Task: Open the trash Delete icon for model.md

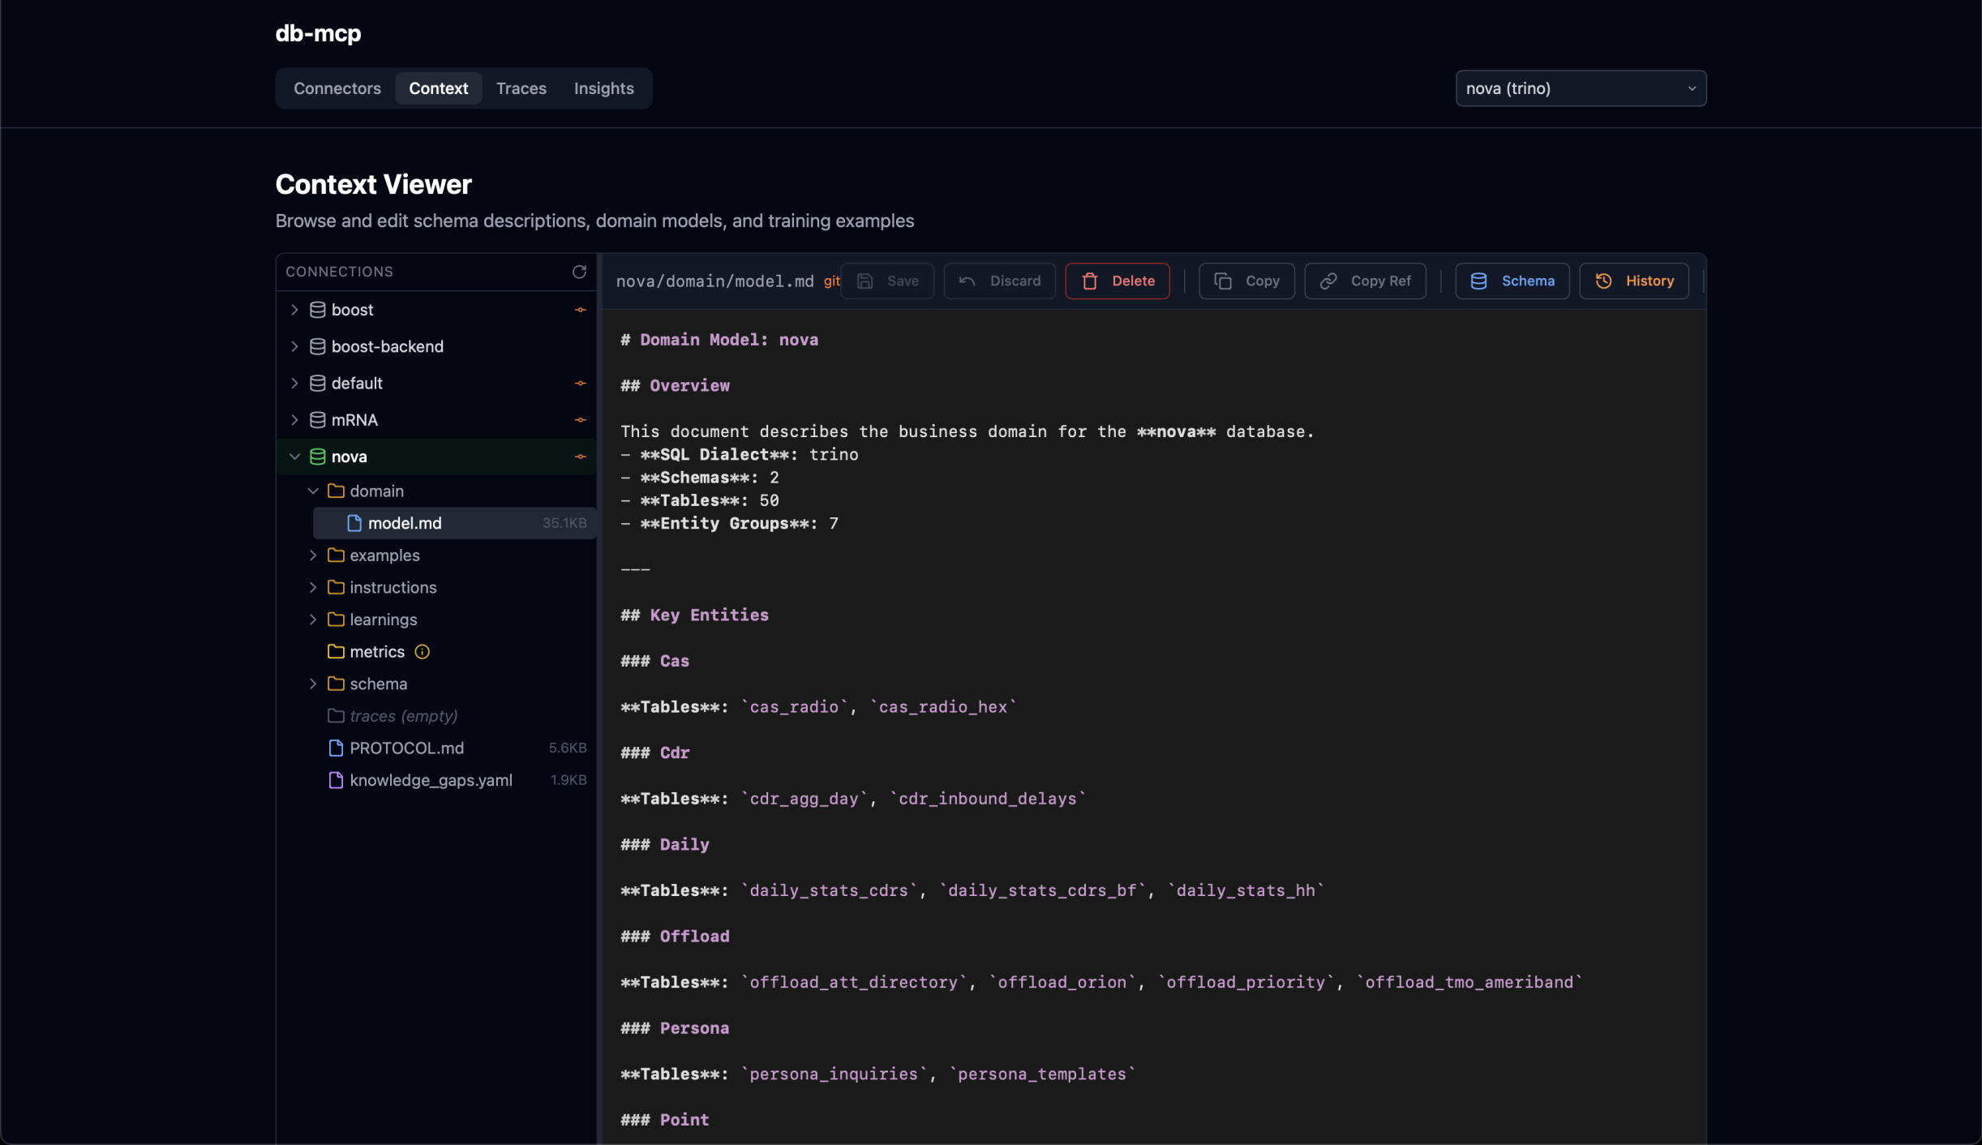Action: (1090, 281)
